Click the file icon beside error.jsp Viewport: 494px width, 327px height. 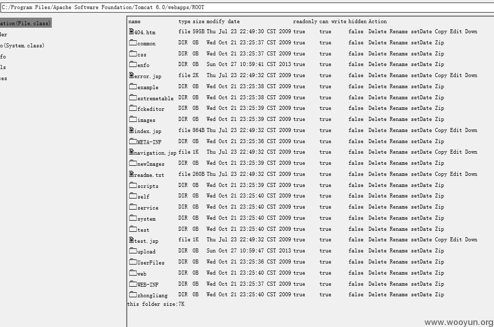coord(131,75)
